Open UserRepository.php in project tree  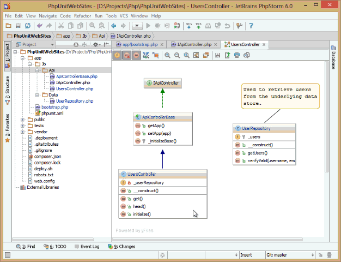tap(75, 101)
